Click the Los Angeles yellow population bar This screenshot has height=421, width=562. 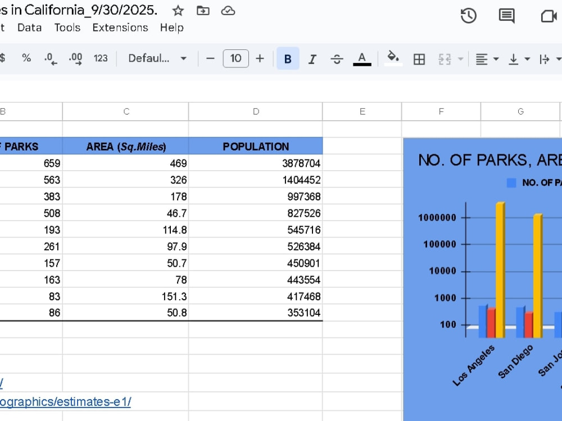(x=500, y=269)
